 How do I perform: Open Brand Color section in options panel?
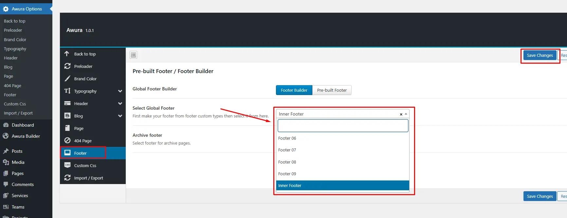point(93,79)
